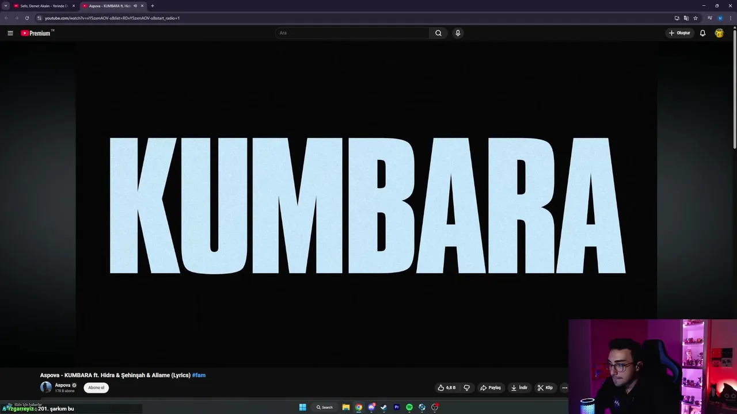This screenshot has height=414, width=737.
Task: Go back in browser history
Action: point(6,18)
